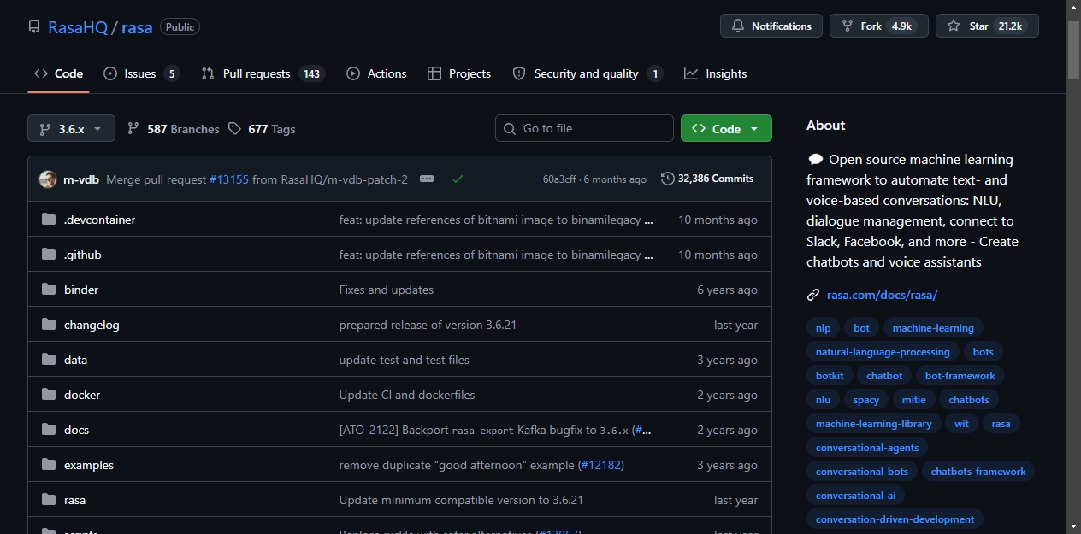Screen dimensions: 1081x534
Task: Star the rasa repository
Action: point(987,26)
